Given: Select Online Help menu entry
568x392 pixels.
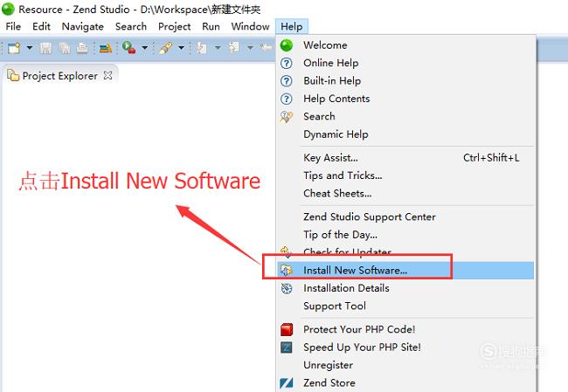Looking at the screenshot, I should pos(405,63).
